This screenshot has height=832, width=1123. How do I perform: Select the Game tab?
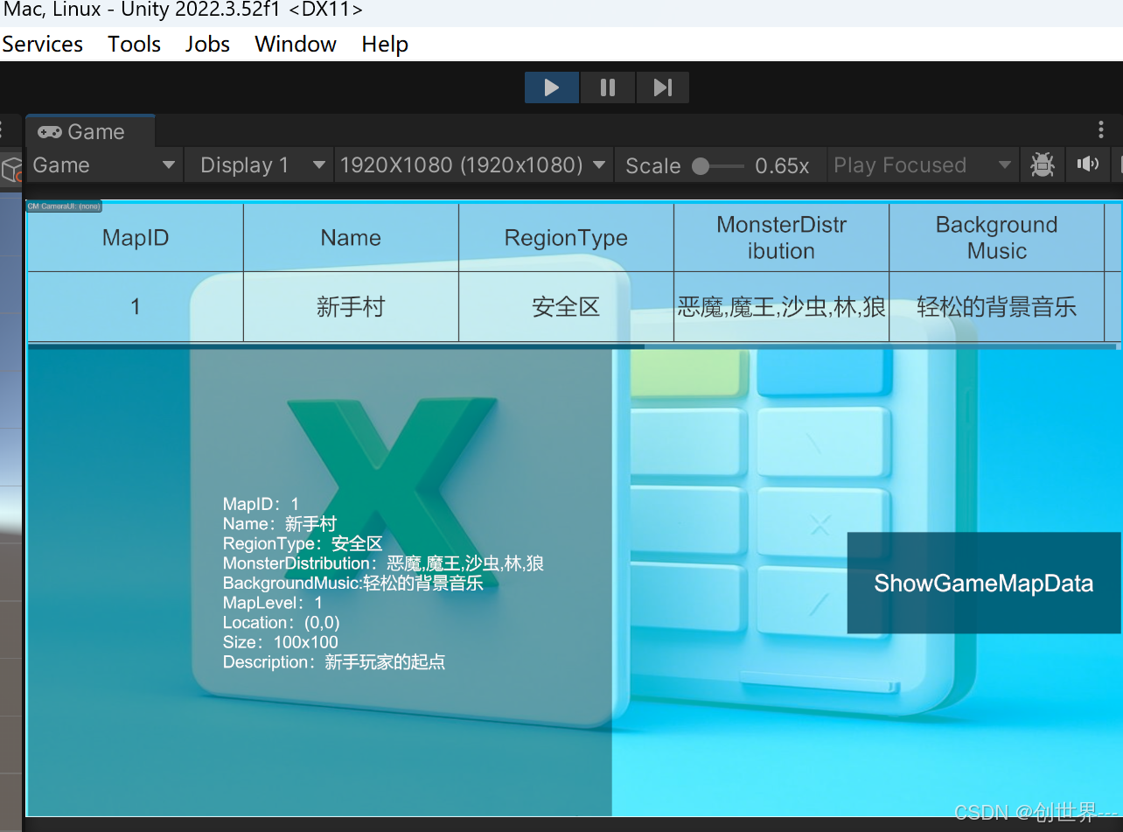pos(90,131)
